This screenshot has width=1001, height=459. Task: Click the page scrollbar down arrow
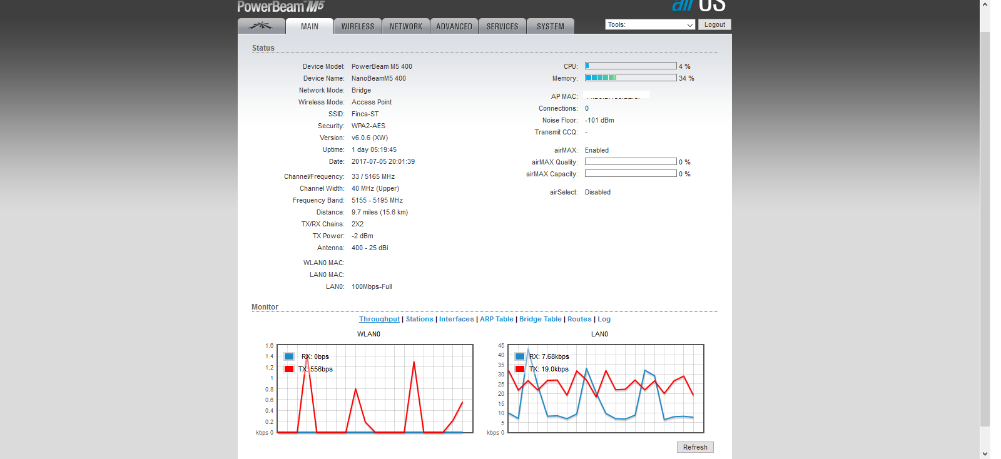tap(985, 453)
